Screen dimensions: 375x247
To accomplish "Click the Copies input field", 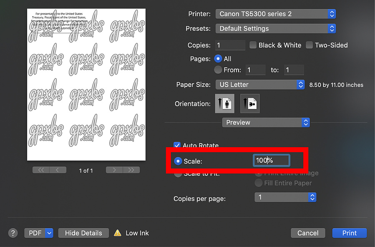I will pyautogui.click(x=230, y=45).
